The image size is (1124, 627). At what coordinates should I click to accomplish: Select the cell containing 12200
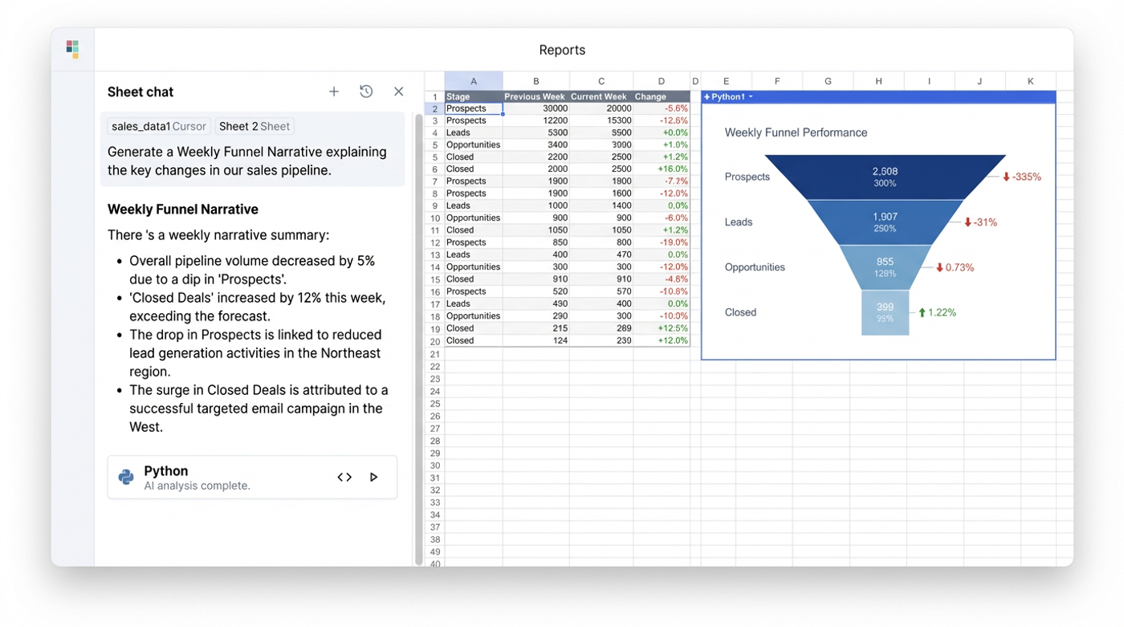pyautogui.click(x=536, y=120)
